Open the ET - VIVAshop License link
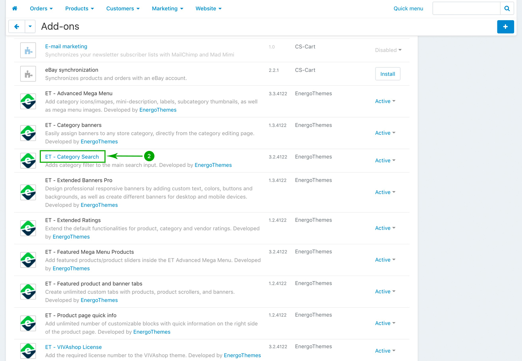This screenshot has width=522, height=361. (73, 347)
